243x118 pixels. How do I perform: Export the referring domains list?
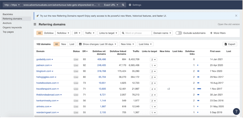pos(230,44)
